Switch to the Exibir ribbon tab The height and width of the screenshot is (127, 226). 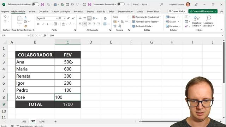112,12
